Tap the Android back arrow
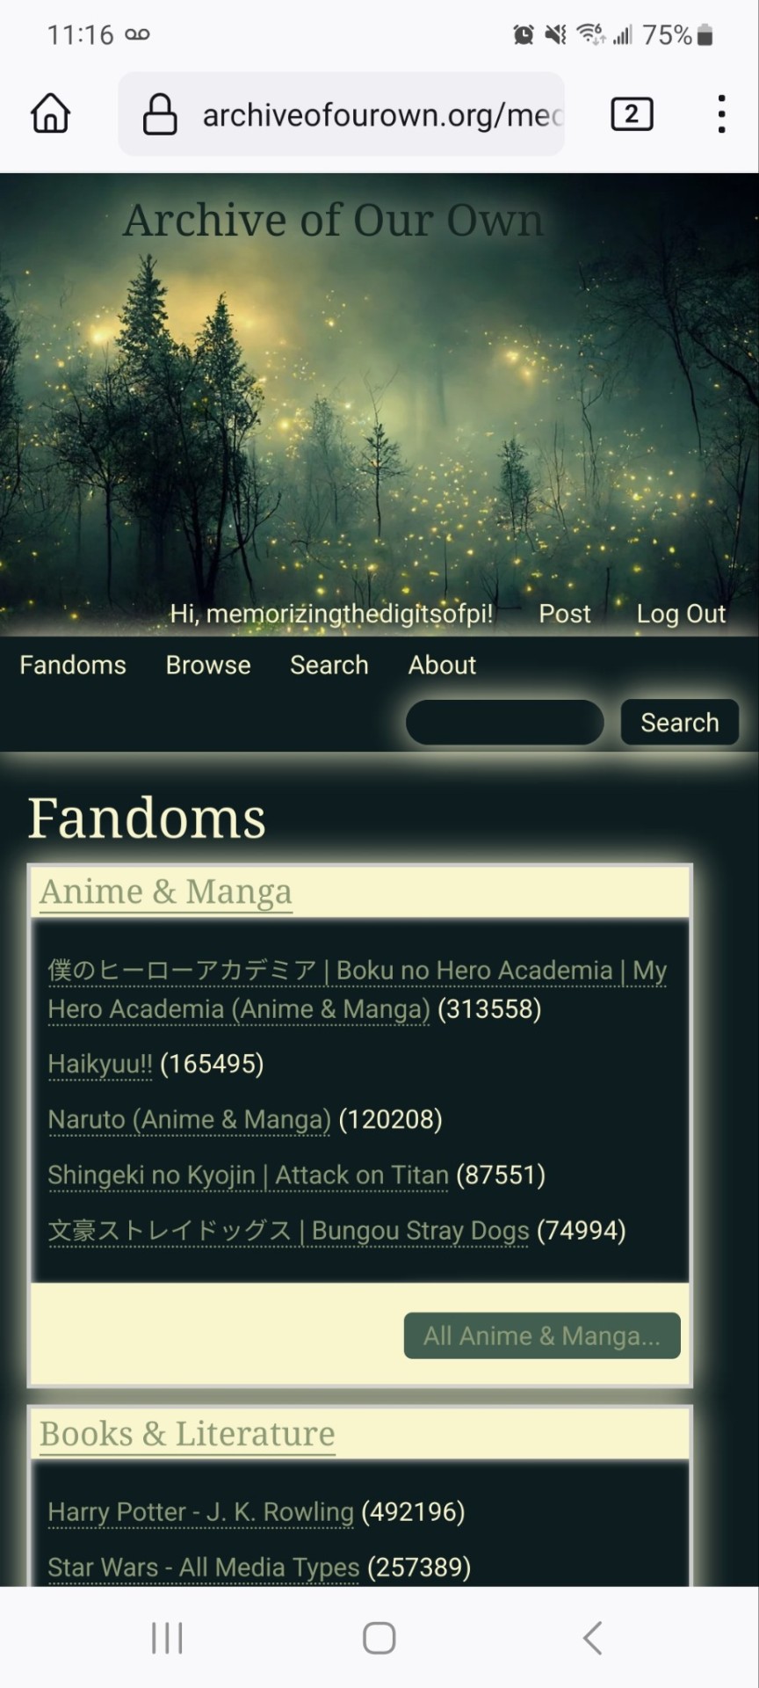This screenshot has width=759, height=1688. [593, 1638]
